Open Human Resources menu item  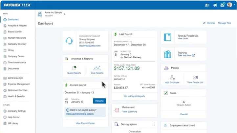pyautogui.click(x=17, y=38)
